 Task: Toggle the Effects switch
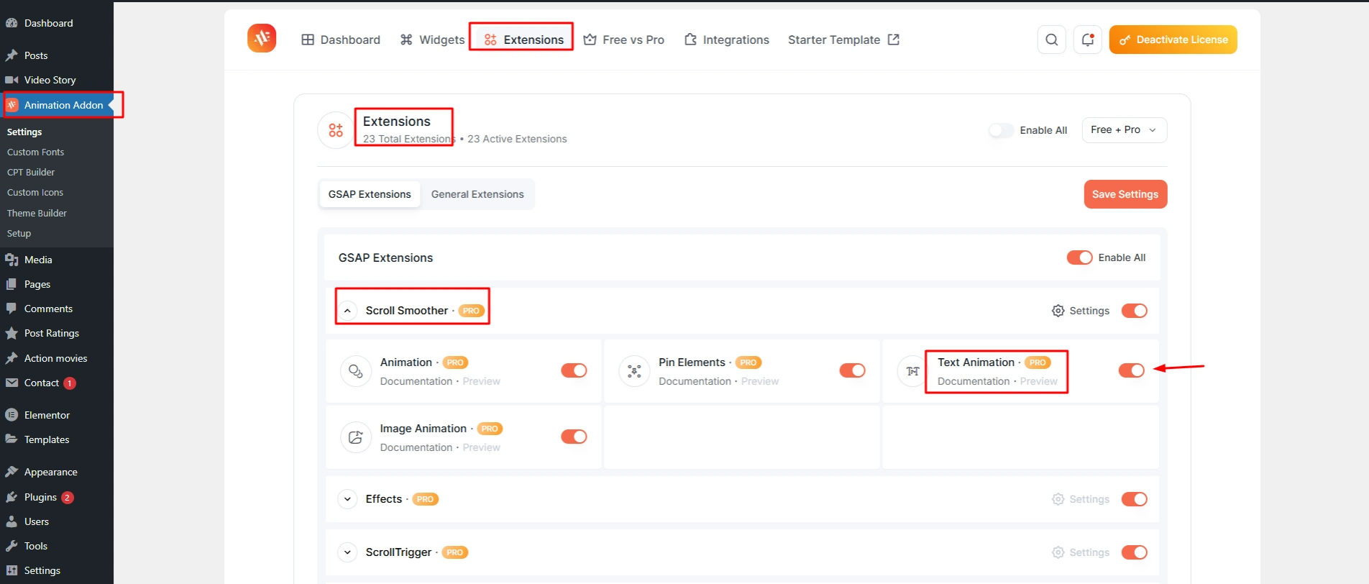(x=1134, y=499)
